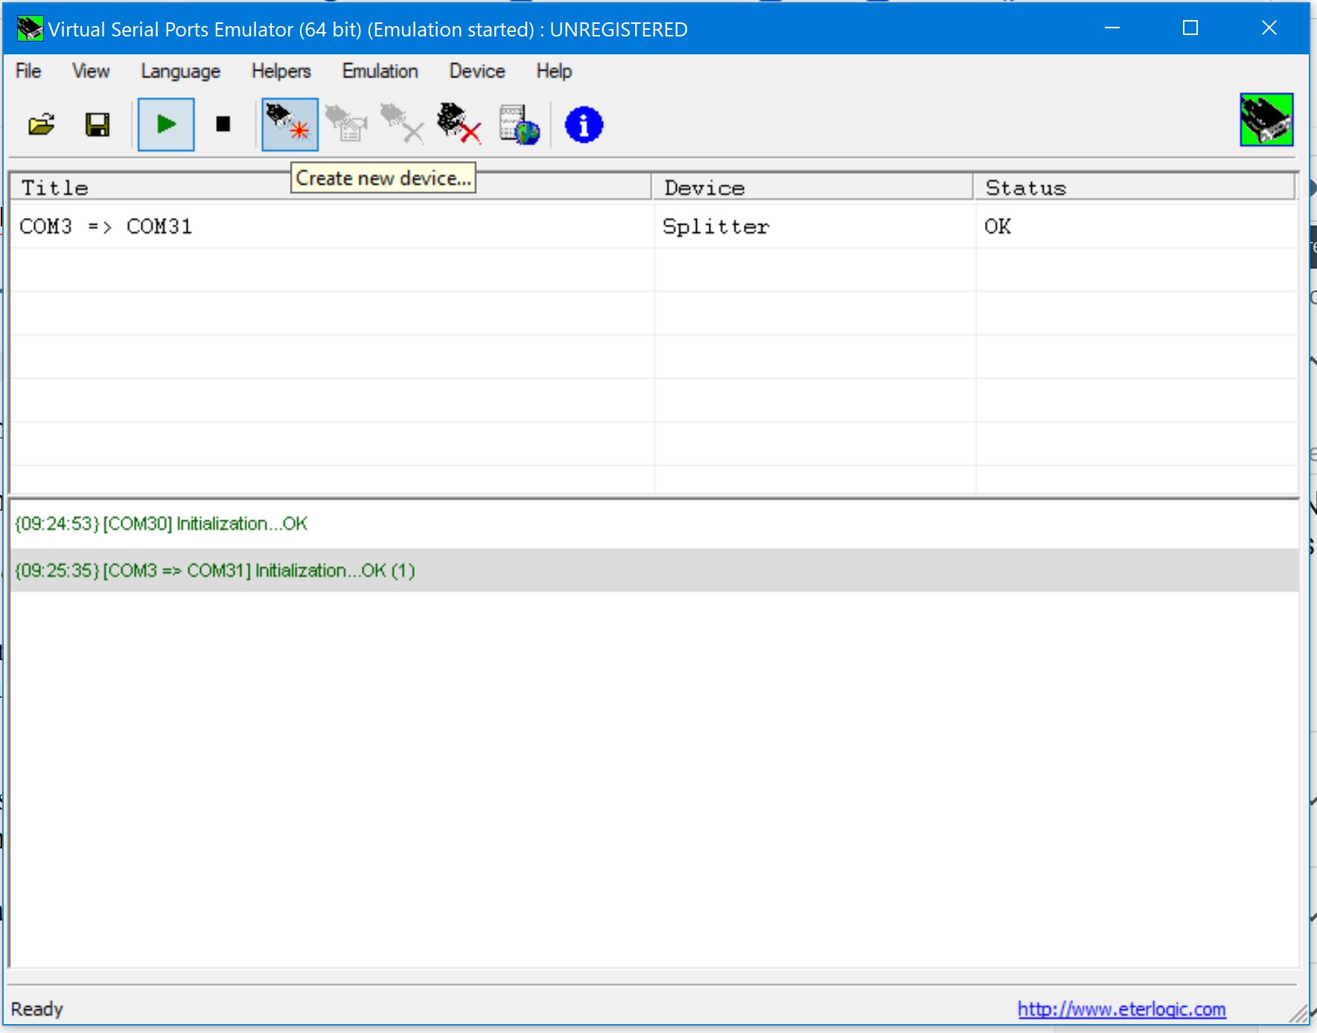This screenshot has height=1033, width=1317.
Task: Save the current configuration
Action: point(97,124)
